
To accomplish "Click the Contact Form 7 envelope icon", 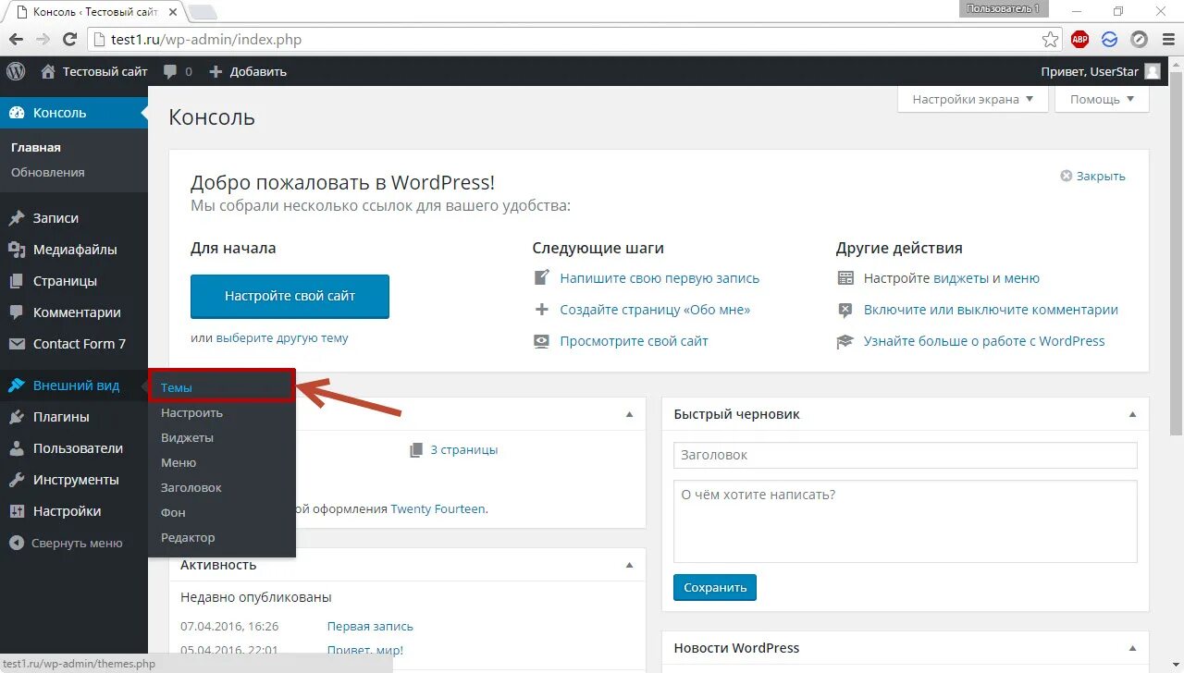I will [x=17, y=344].
